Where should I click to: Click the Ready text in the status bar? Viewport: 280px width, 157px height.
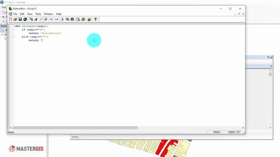(x=10, y=132)
